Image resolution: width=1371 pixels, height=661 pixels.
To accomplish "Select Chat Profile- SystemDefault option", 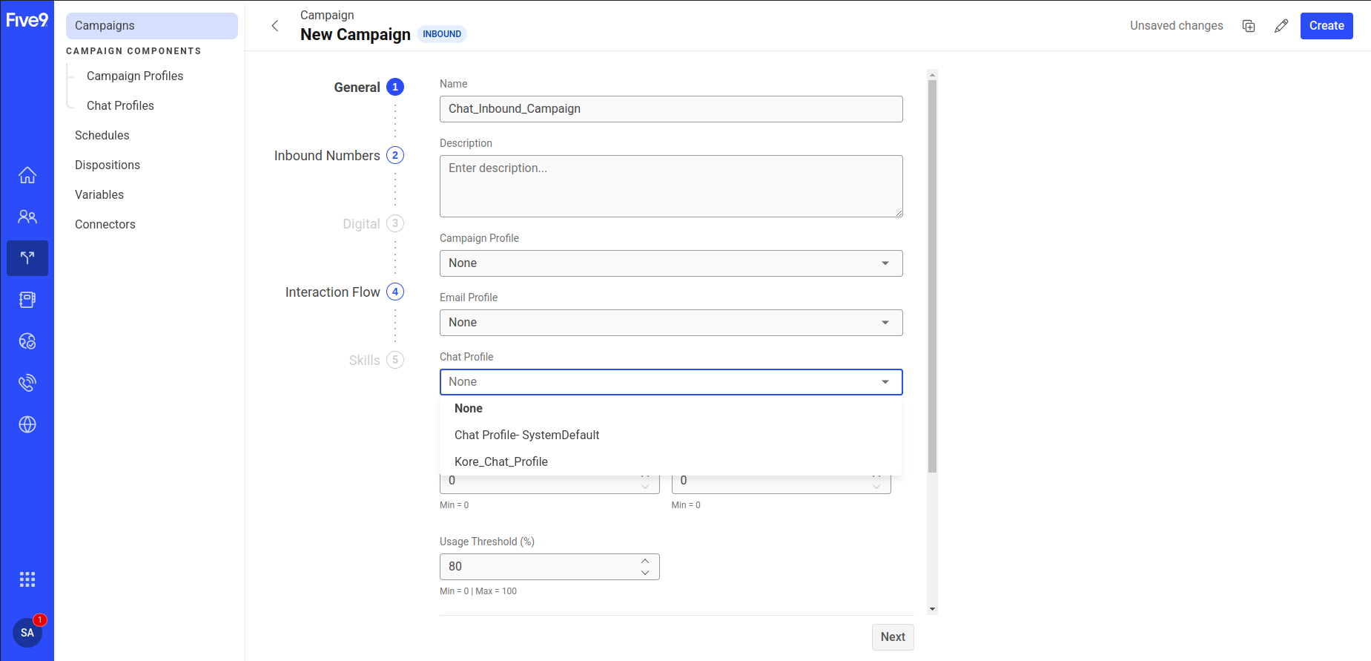I will click(x=526, y=435).
